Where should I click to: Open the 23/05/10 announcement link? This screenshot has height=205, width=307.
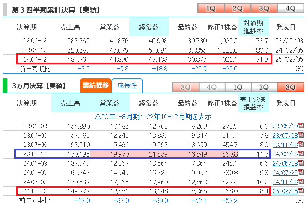[285, 126]
